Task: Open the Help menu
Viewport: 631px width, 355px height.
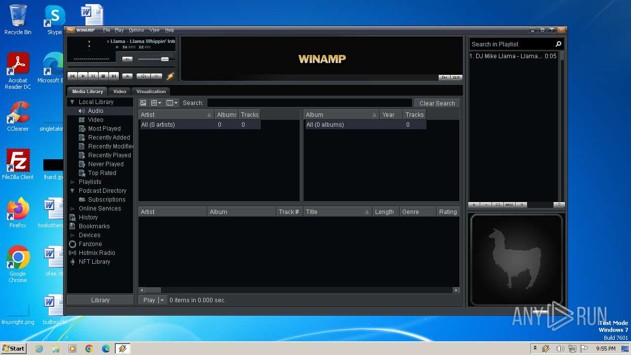Action: pos(170,30)
